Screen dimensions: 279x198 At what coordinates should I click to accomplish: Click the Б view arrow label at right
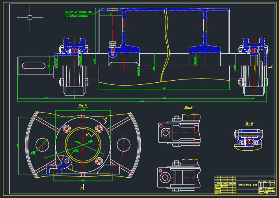272,66
